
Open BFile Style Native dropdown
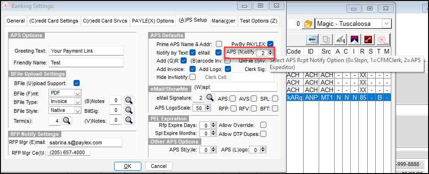point(78,111)
